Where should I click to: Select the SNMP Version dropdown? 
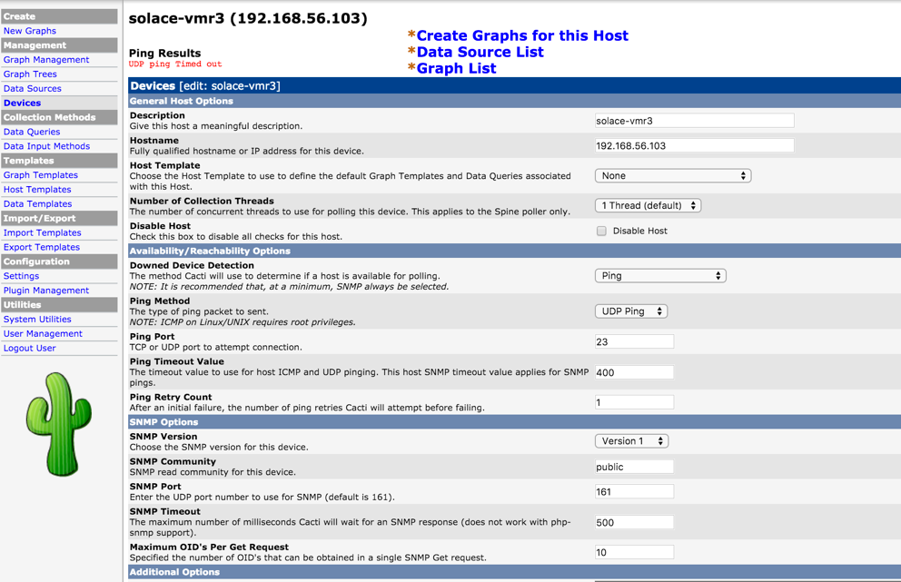point(631,441)
